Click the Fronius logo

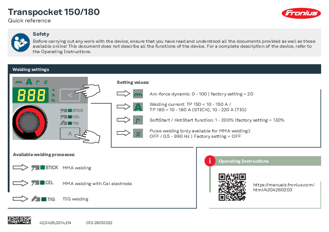coord(301,13)
